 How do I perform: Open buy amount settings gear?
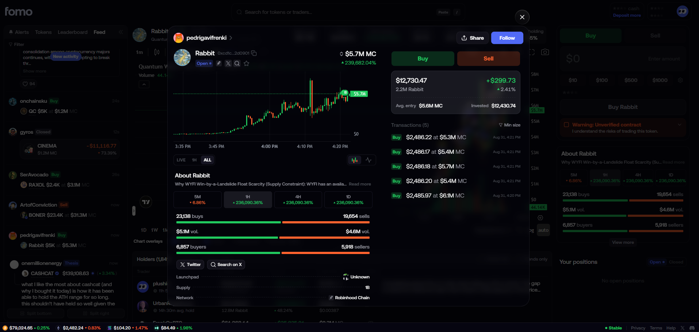pos(680,80)
